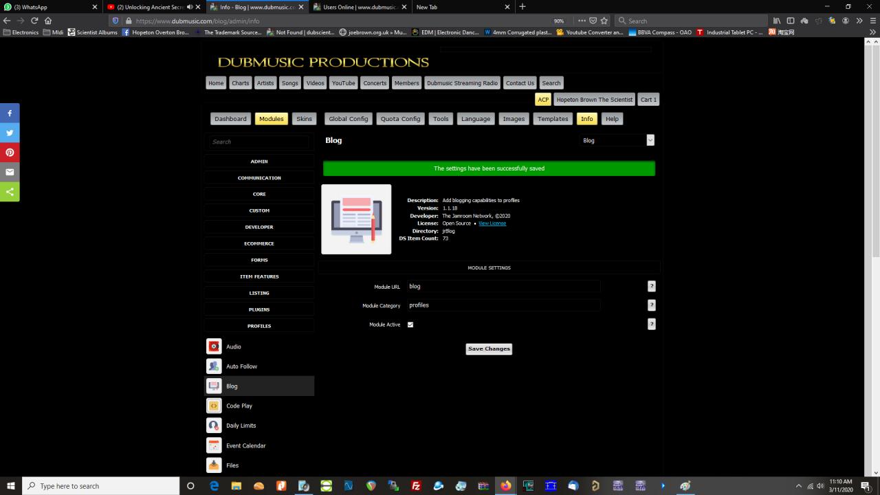The image size is (880, 495).
Task: Select the Code Play module icon
Action: 214,406
